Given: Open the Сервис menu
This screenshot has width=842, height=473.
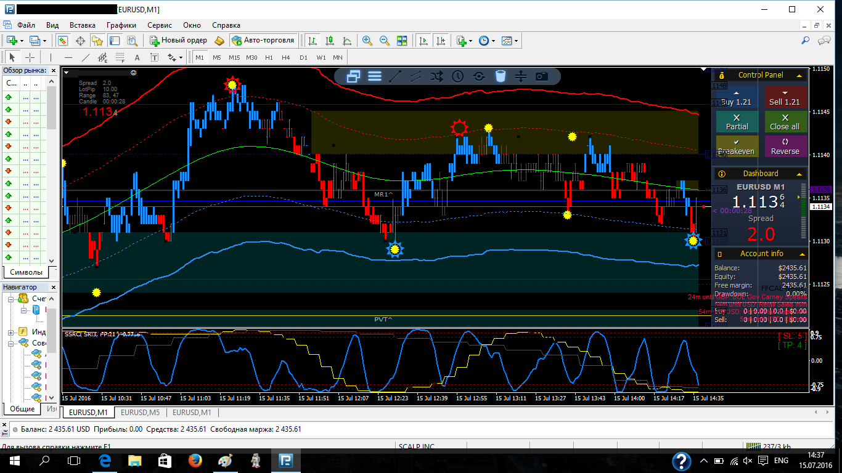Looking at the screenshot, I should click(x=160, y=25).
